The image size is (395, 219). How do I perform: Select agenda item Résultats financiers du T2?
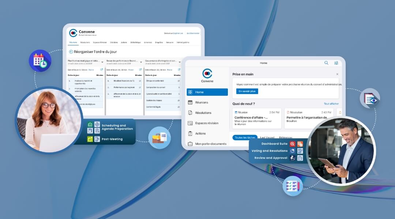tap(124, 81)
